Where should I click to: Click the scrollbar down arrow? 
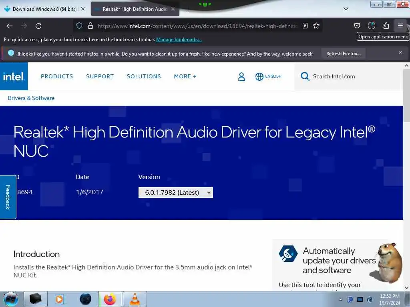[407, 288]
